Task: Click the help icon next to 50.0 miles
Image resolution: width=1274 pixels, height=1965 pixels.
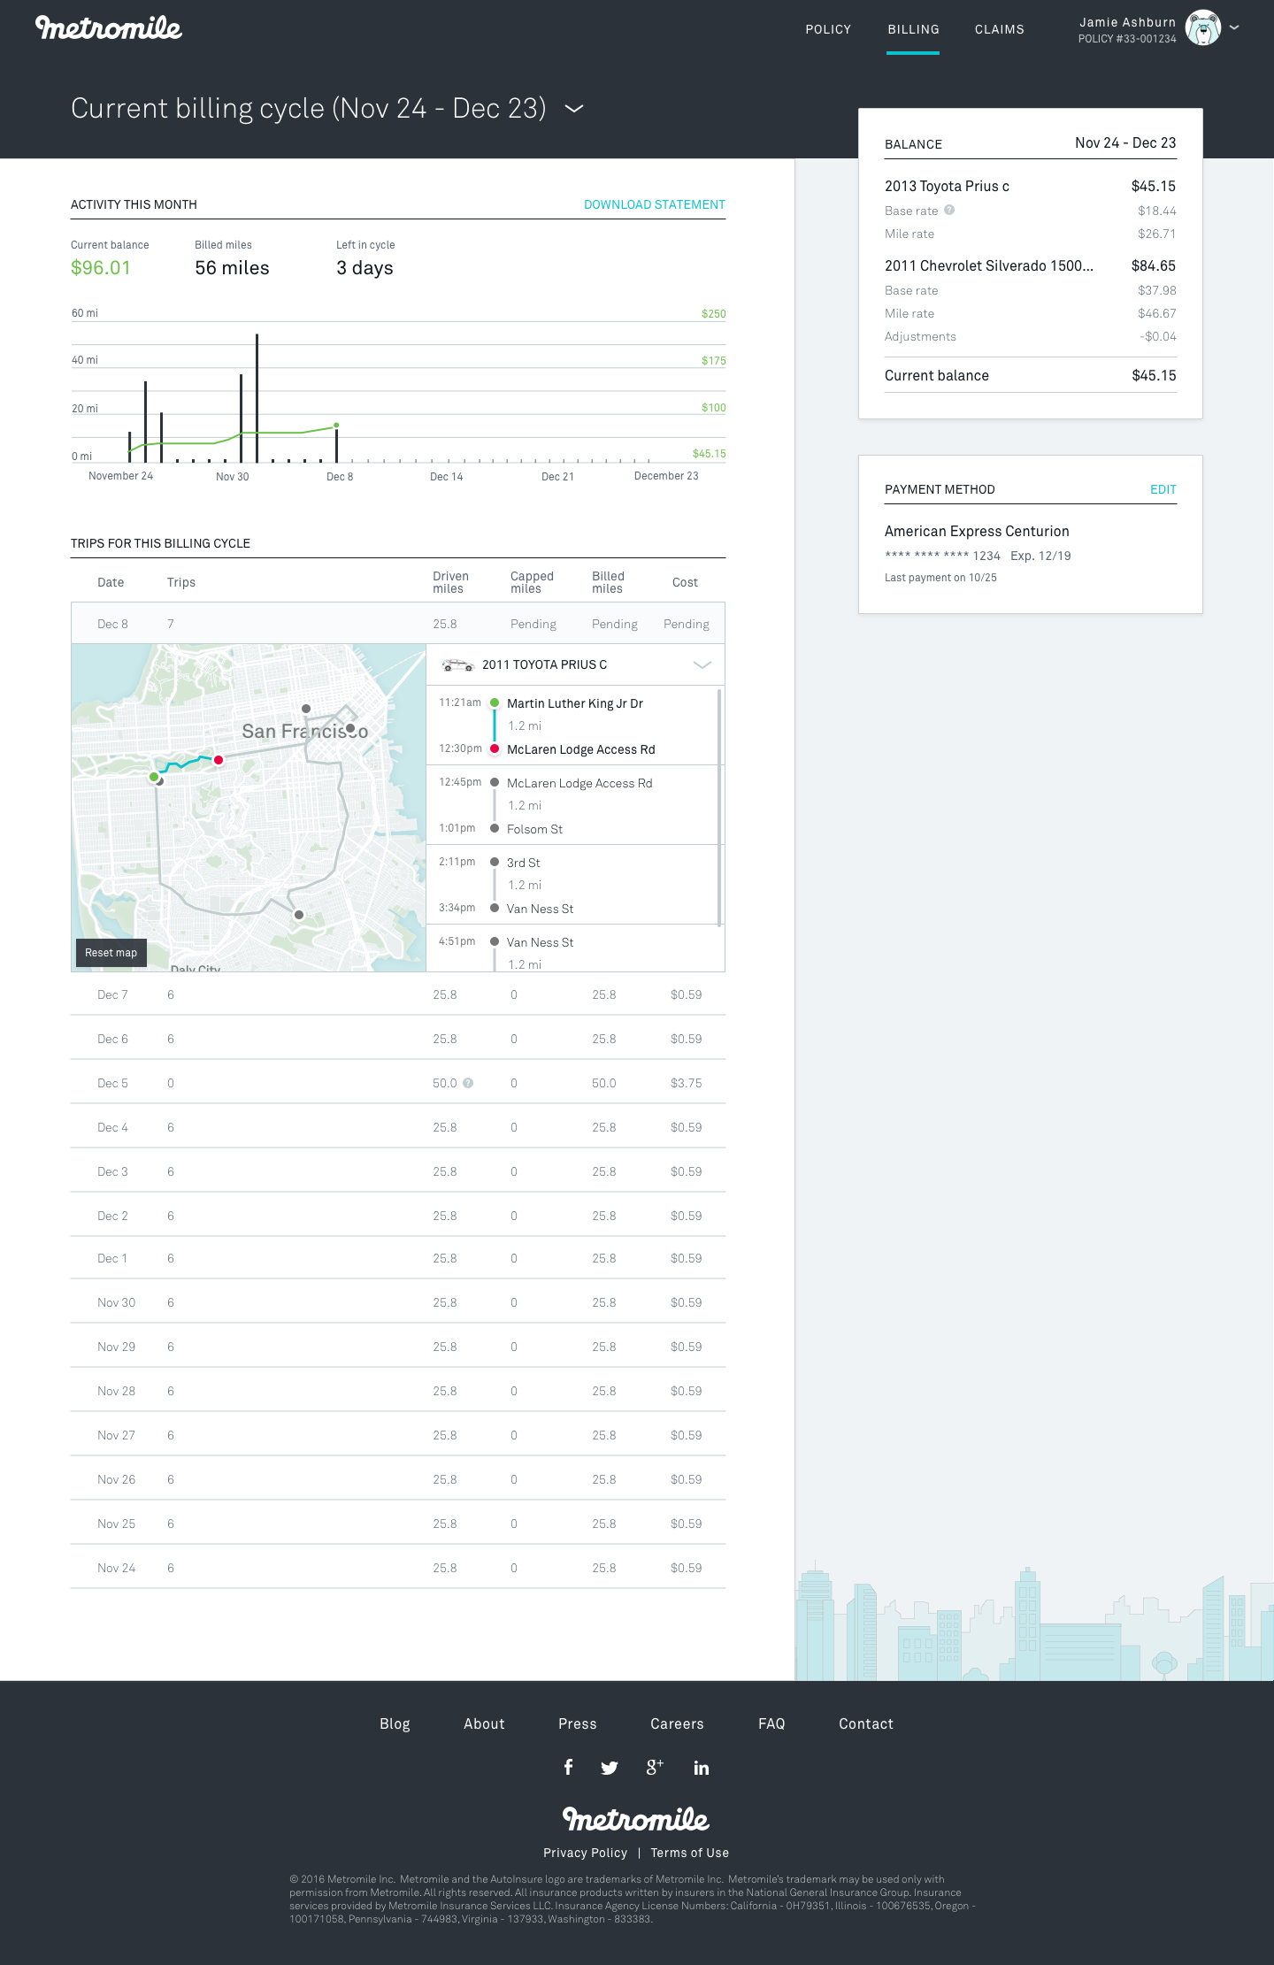Action: pyautogui.click(x=468, y=1083)
